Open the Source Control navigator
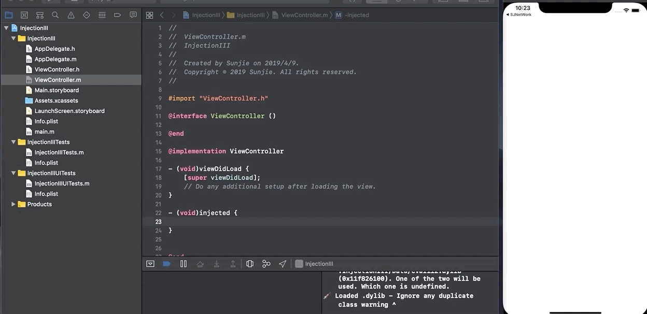 [24, 15]
